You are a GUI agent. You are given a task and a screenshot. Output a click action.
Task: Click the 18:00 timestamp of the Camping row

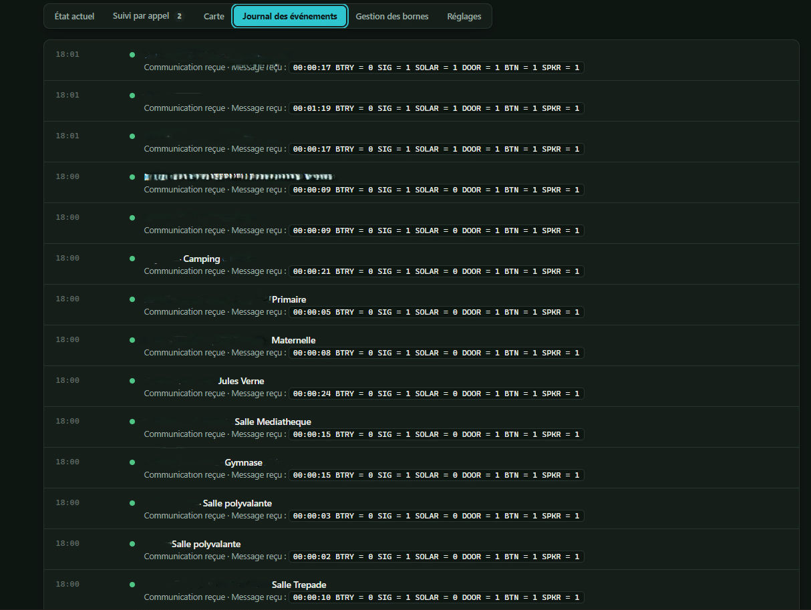click(67, 258)
